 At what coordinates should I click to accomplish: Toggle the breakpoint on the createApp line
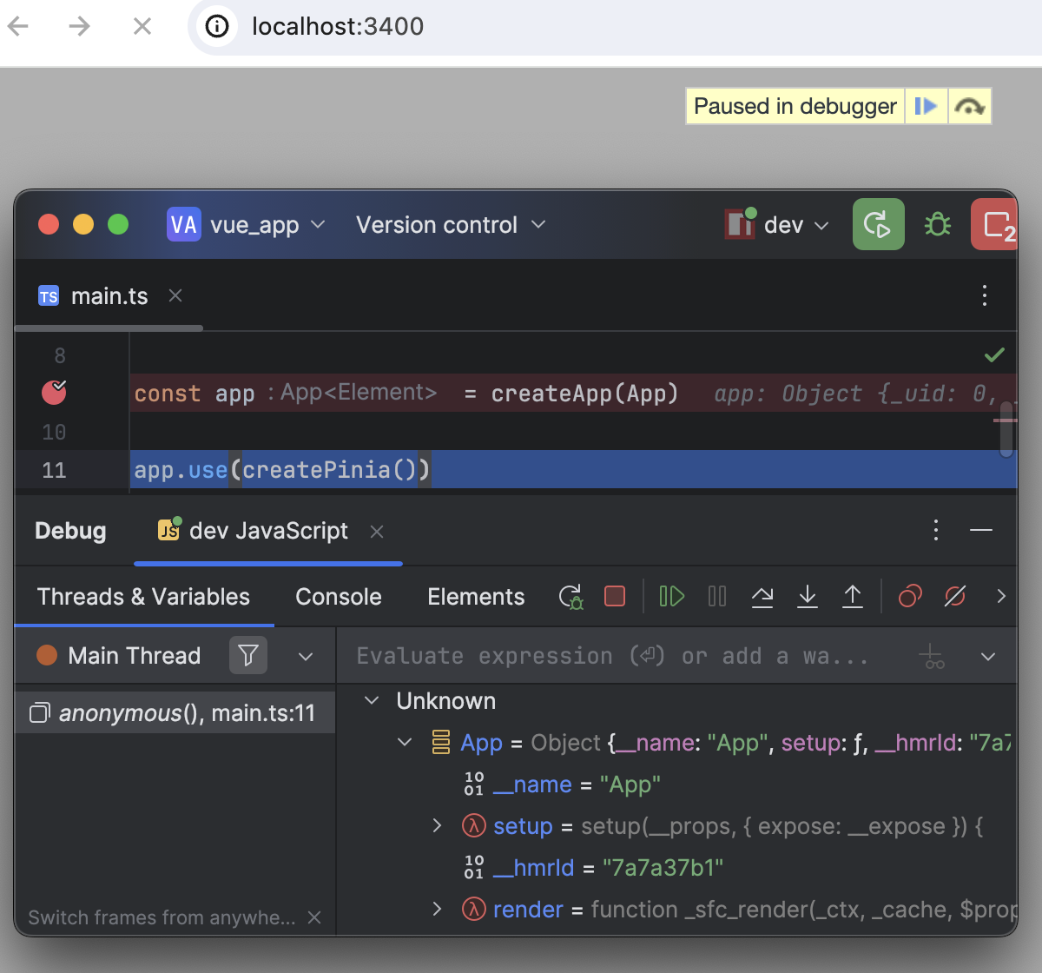click(53, 393)
